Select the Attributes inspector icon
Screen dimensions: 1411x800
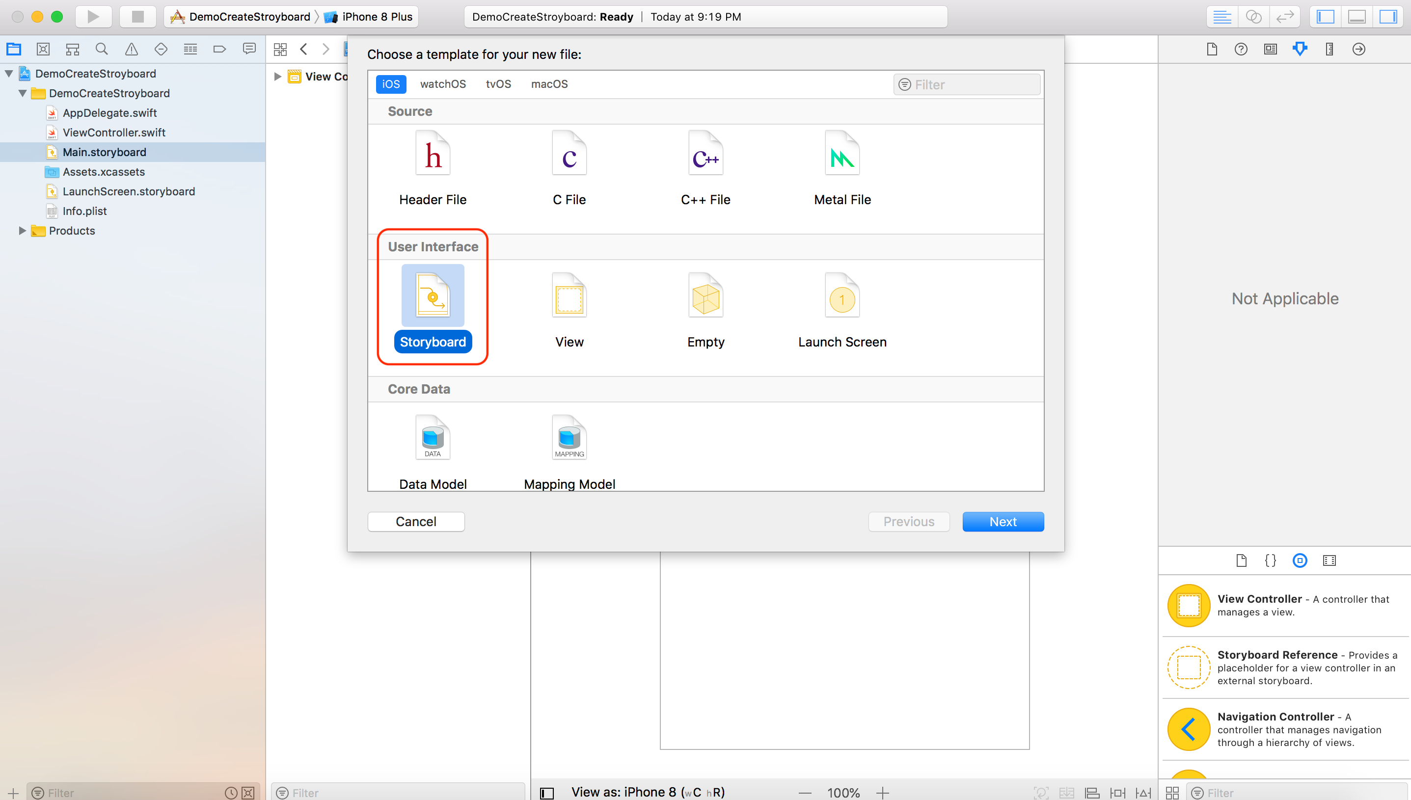1300,49
